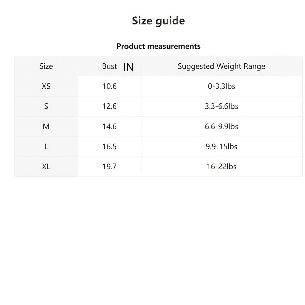The image size is (305, 305).
Task: Select the 19.7 bust value
Action: [109, 167]
